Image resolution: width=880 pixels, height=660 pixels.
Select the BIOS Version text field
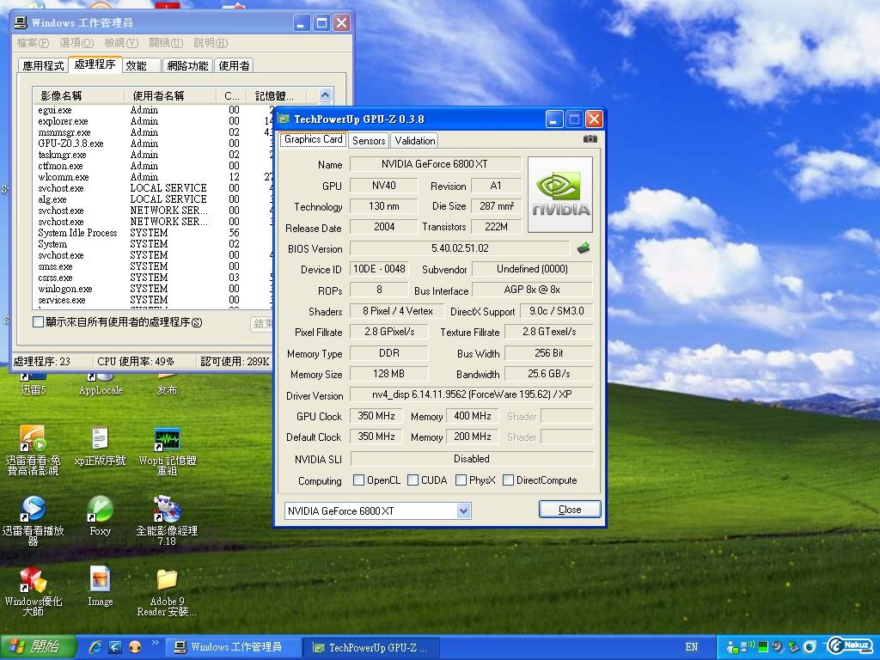pyautogui.click(x=460, y=248)
